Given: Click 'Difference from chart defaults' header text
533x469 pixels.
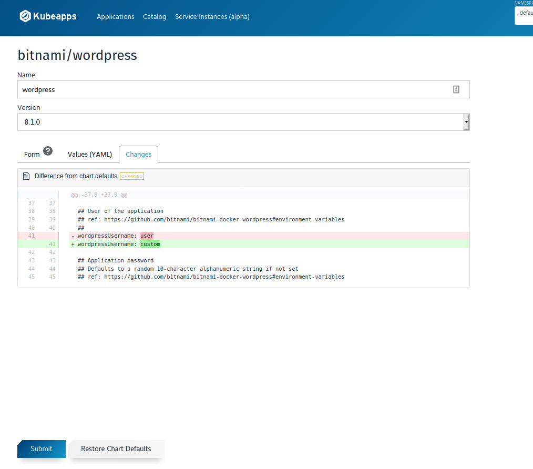Looking at the screenshot, I should [x=76, y=176].
